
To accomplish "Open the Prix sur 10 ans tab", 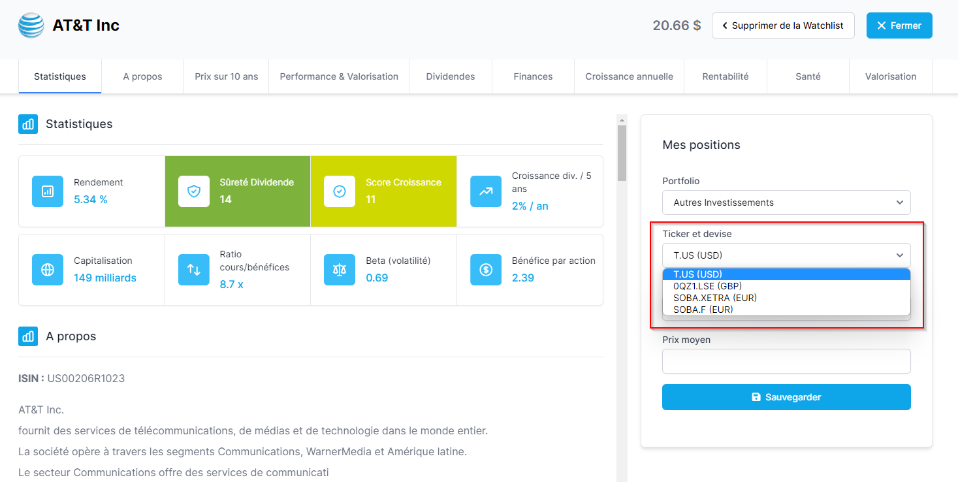I will click(x=227, y=76).
